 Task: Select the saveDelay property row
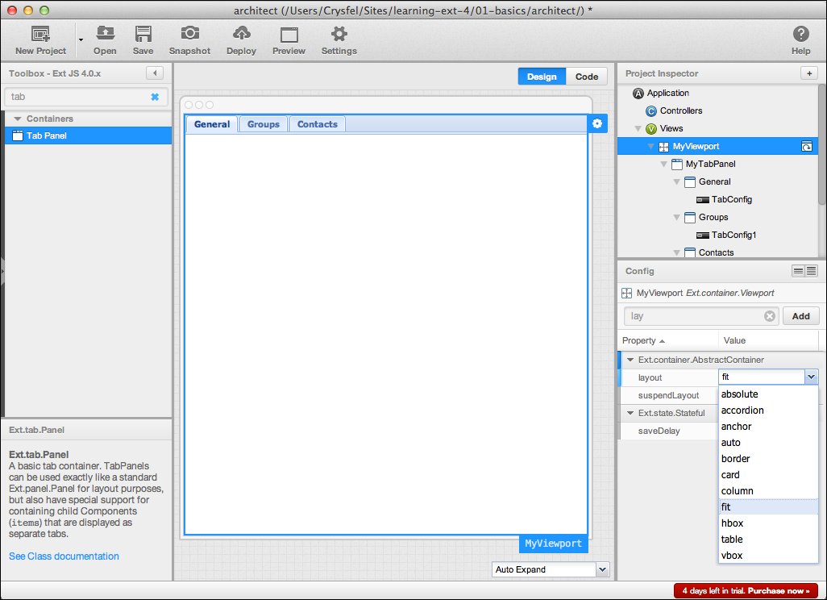(669, 431)
